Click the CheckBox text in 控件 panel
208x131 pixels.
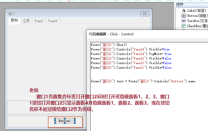tap(197, 26)
